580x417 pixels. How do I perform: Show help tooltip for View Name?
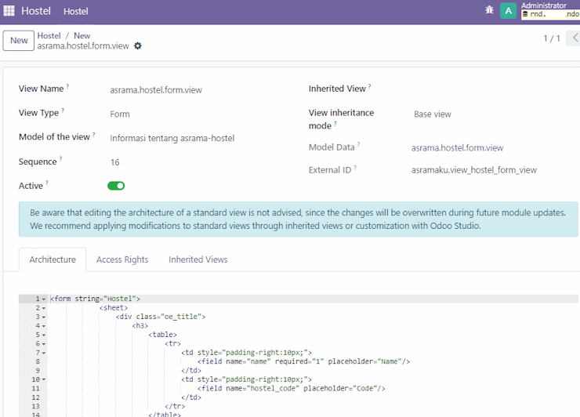click(x=67, y=86)
